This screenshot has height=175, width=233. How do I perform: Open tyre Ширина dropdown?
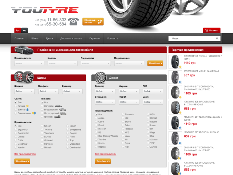coord(24,91)
